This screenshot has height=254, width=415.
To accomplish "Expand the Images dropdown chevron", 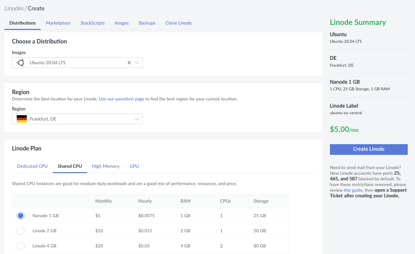I will point(137,63).
